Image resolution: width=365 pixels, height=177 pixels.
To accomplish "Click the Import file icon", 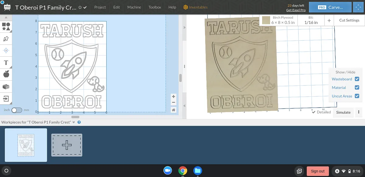I will point(6,99).
